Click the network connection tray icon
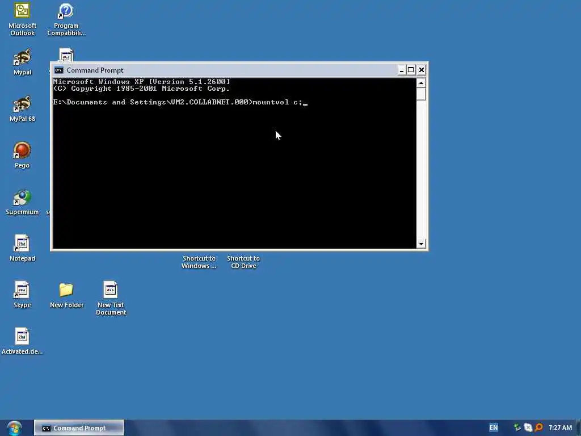The width and height of the screenshot is (581, 436). pyautogui.click(x=517, y=428)
